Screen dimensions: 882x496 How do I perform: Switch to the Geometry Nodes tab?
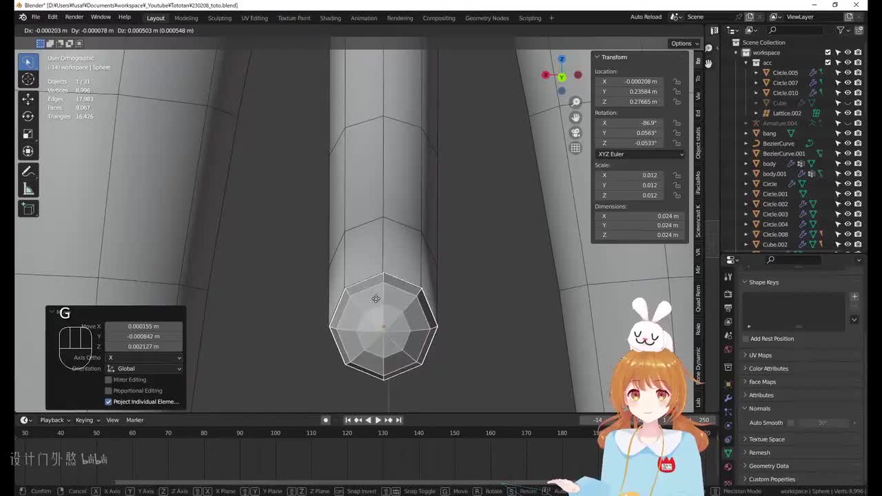coord(486,18)
